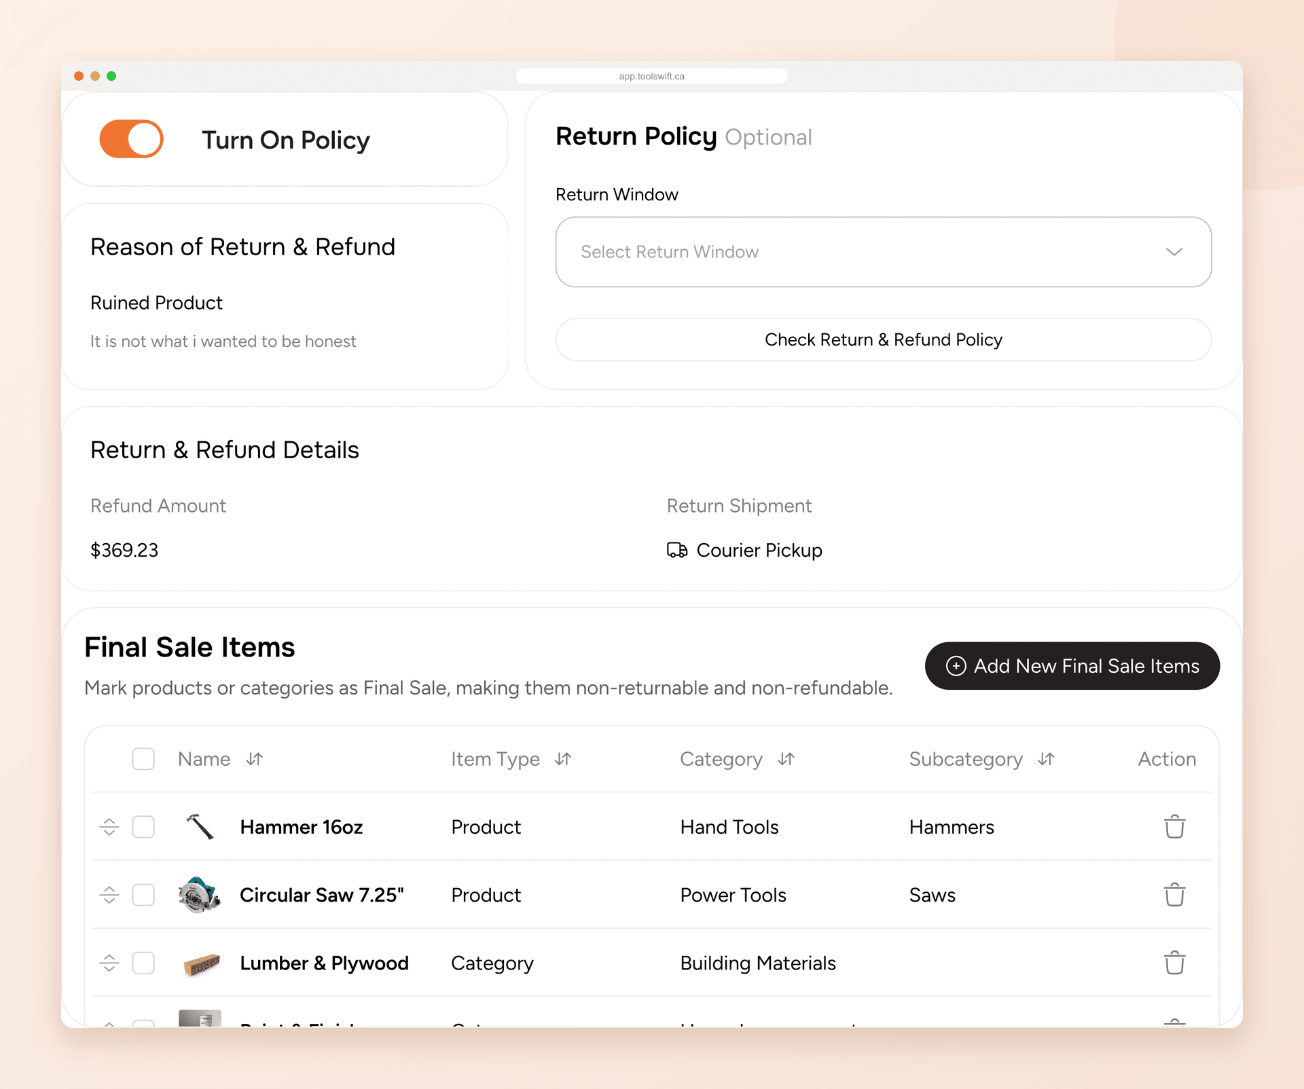Click Add New Final Sale Items button

[1072, 666]
